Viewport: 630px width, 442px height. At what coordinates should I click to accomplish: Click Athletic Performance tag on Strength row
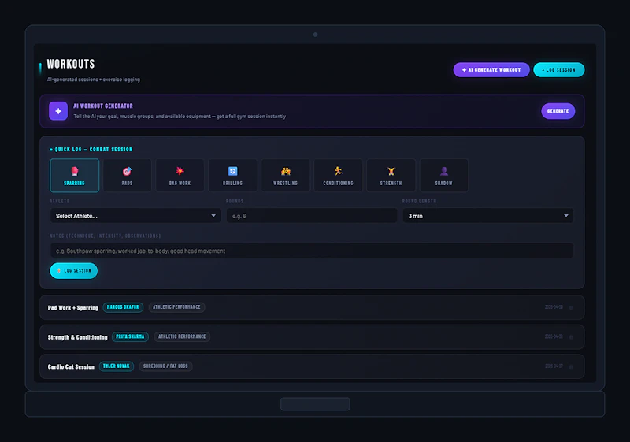coord(182,336)
